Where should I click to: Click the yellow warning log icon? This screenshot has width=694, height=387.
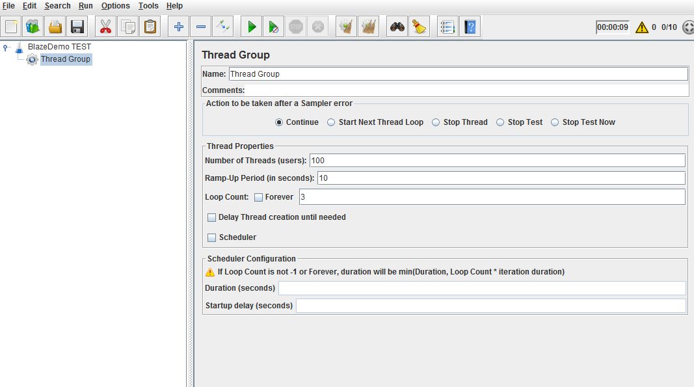(x=641, y=27)
